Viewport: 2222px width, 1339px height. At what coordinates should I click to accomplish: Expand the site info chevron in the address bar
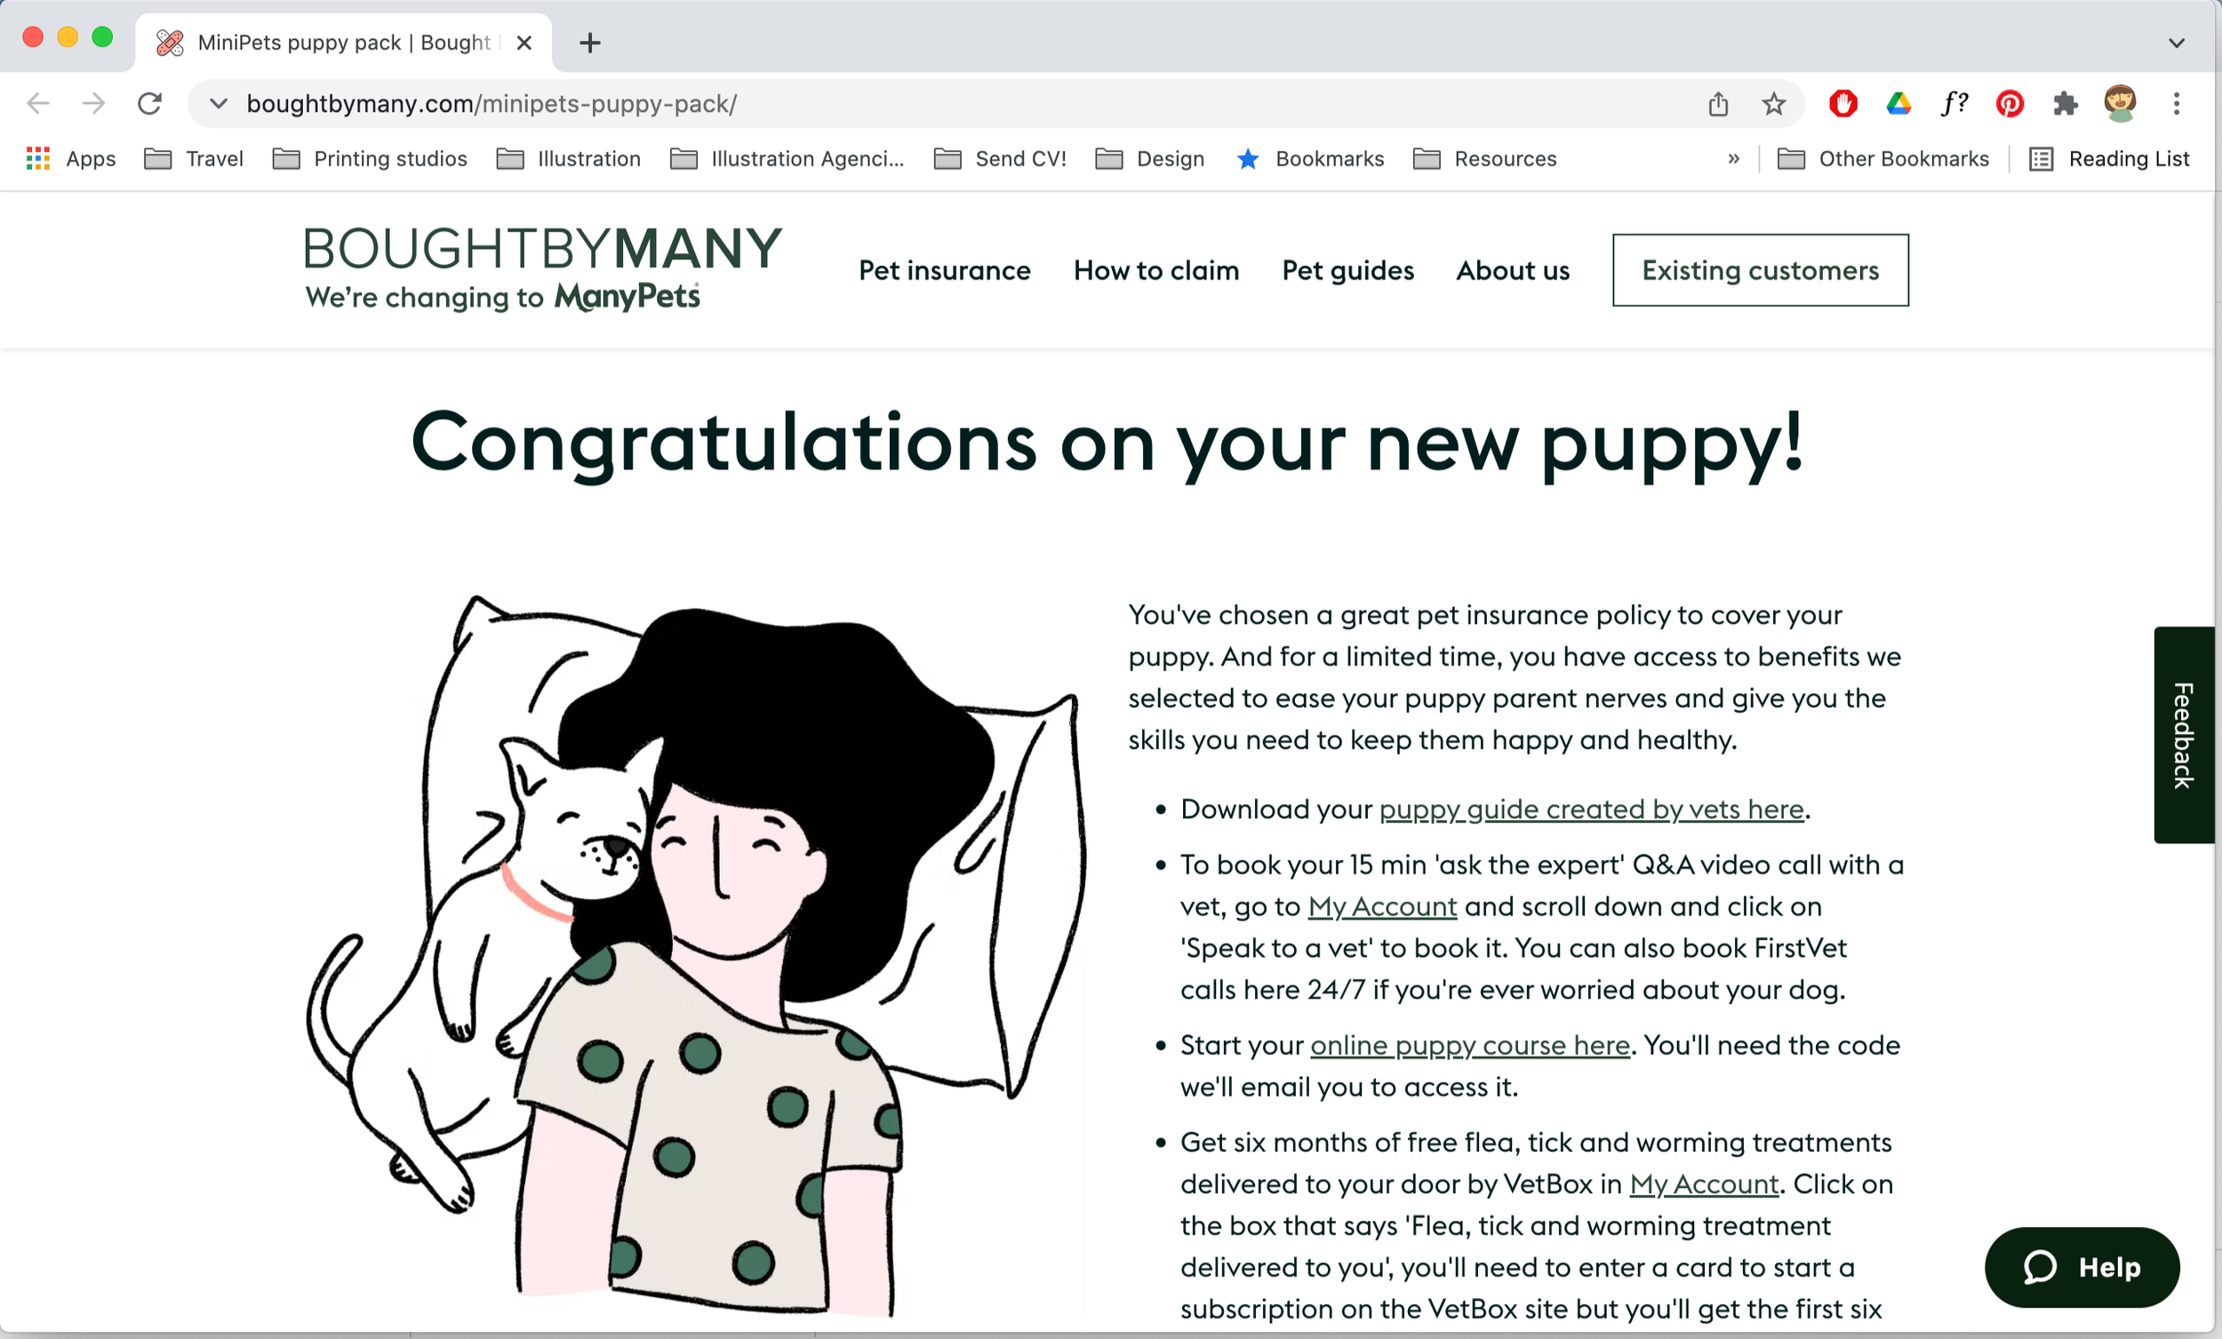(x=219, y=104)
